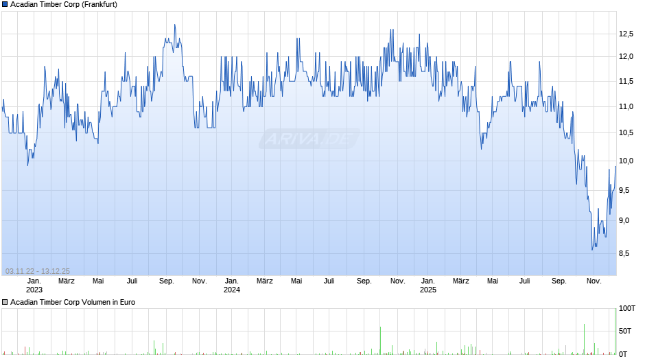Click the chart title Acadian Timber Corp (Frankfurt)

click(x=64, y=5)
